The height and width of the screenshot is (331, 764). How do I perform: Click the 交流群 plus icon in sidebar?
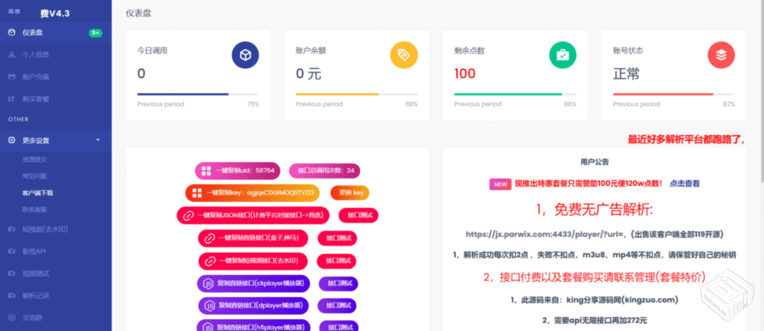(12, 318)
